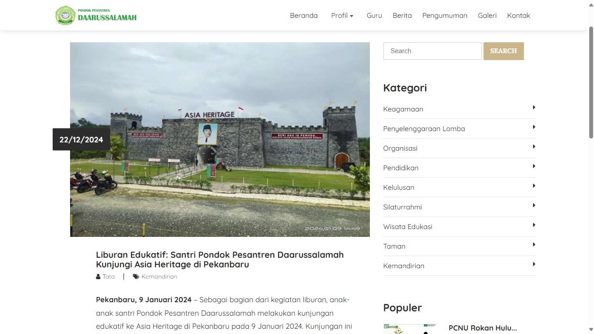
Task: Click inside the Search input field
Action: point(432,51)
